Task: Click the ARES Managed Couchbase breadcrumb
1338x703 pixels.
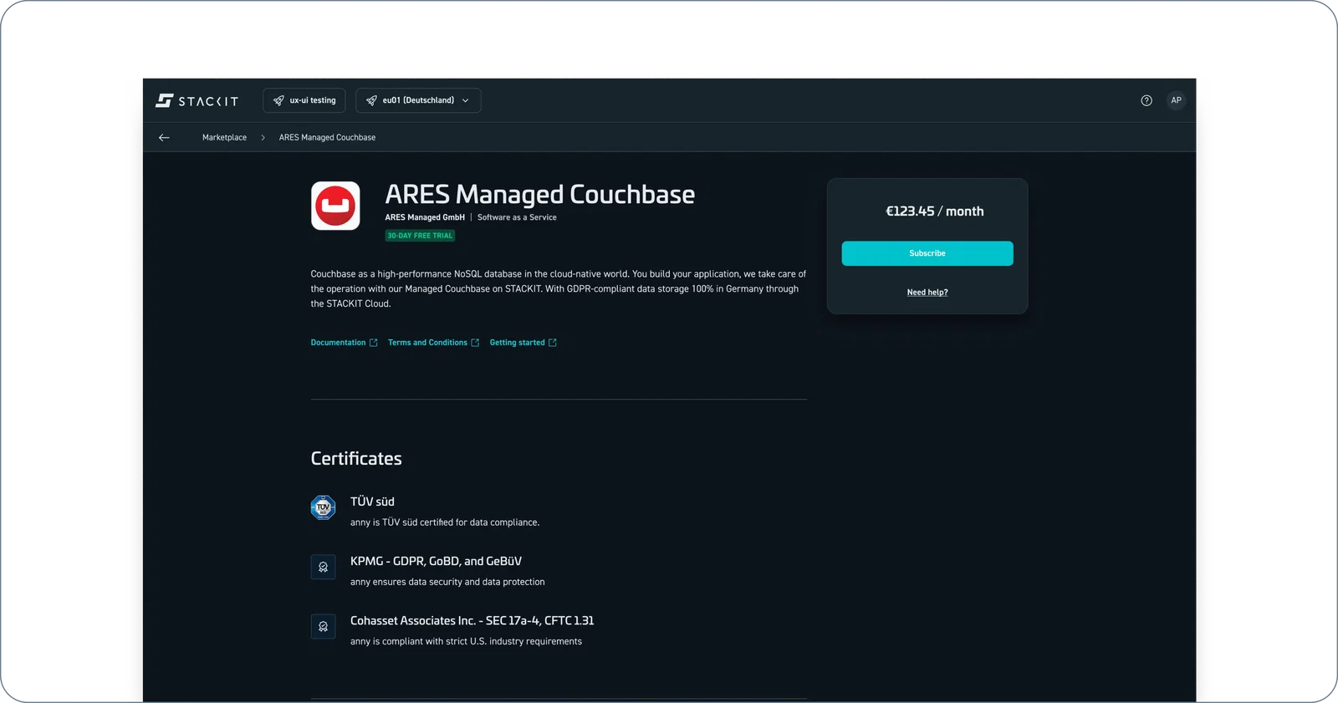Action: point(327,137)
